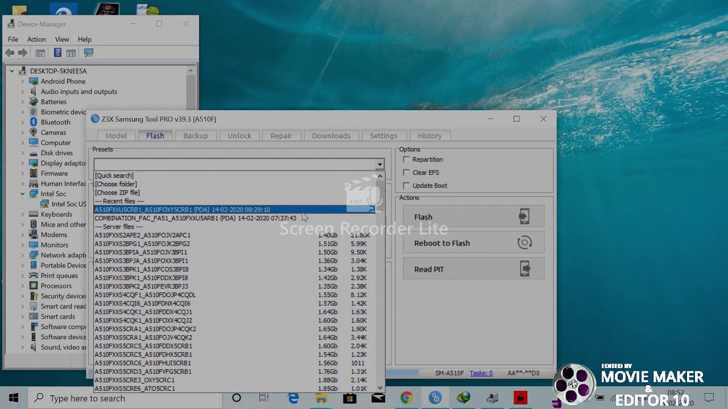The height and width of the screenshot is (409, 728).
Task: Click the scroll-down arrow of the firmware list
Action: (x=380, y=388)
